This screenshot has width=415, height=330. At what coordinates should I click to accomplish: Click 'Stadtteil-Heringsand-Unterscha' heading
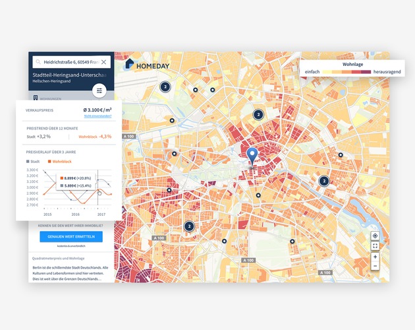pos(69,75)
